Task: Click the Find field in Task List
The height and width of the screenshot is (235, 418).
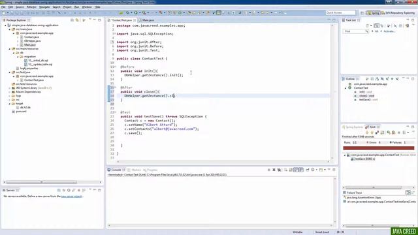Action: pos(355,31)
